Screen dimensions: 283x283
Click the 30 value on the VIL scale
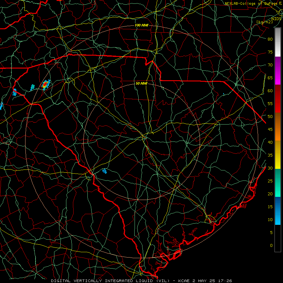270,168
